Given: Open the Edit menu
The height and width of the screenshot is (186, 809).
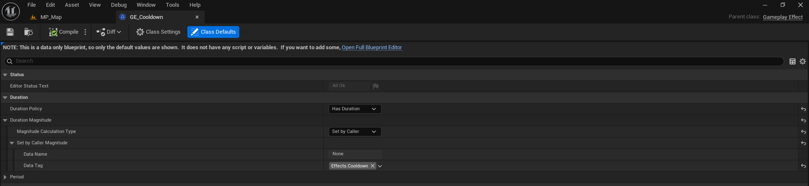Looking at the screenshot, I should click(51, 5).
